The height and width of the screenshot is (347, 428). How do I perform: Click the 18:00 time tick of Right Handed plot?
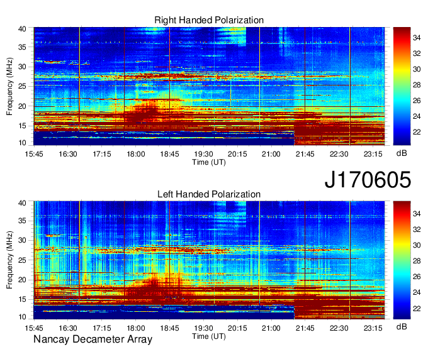click(136, 154)
